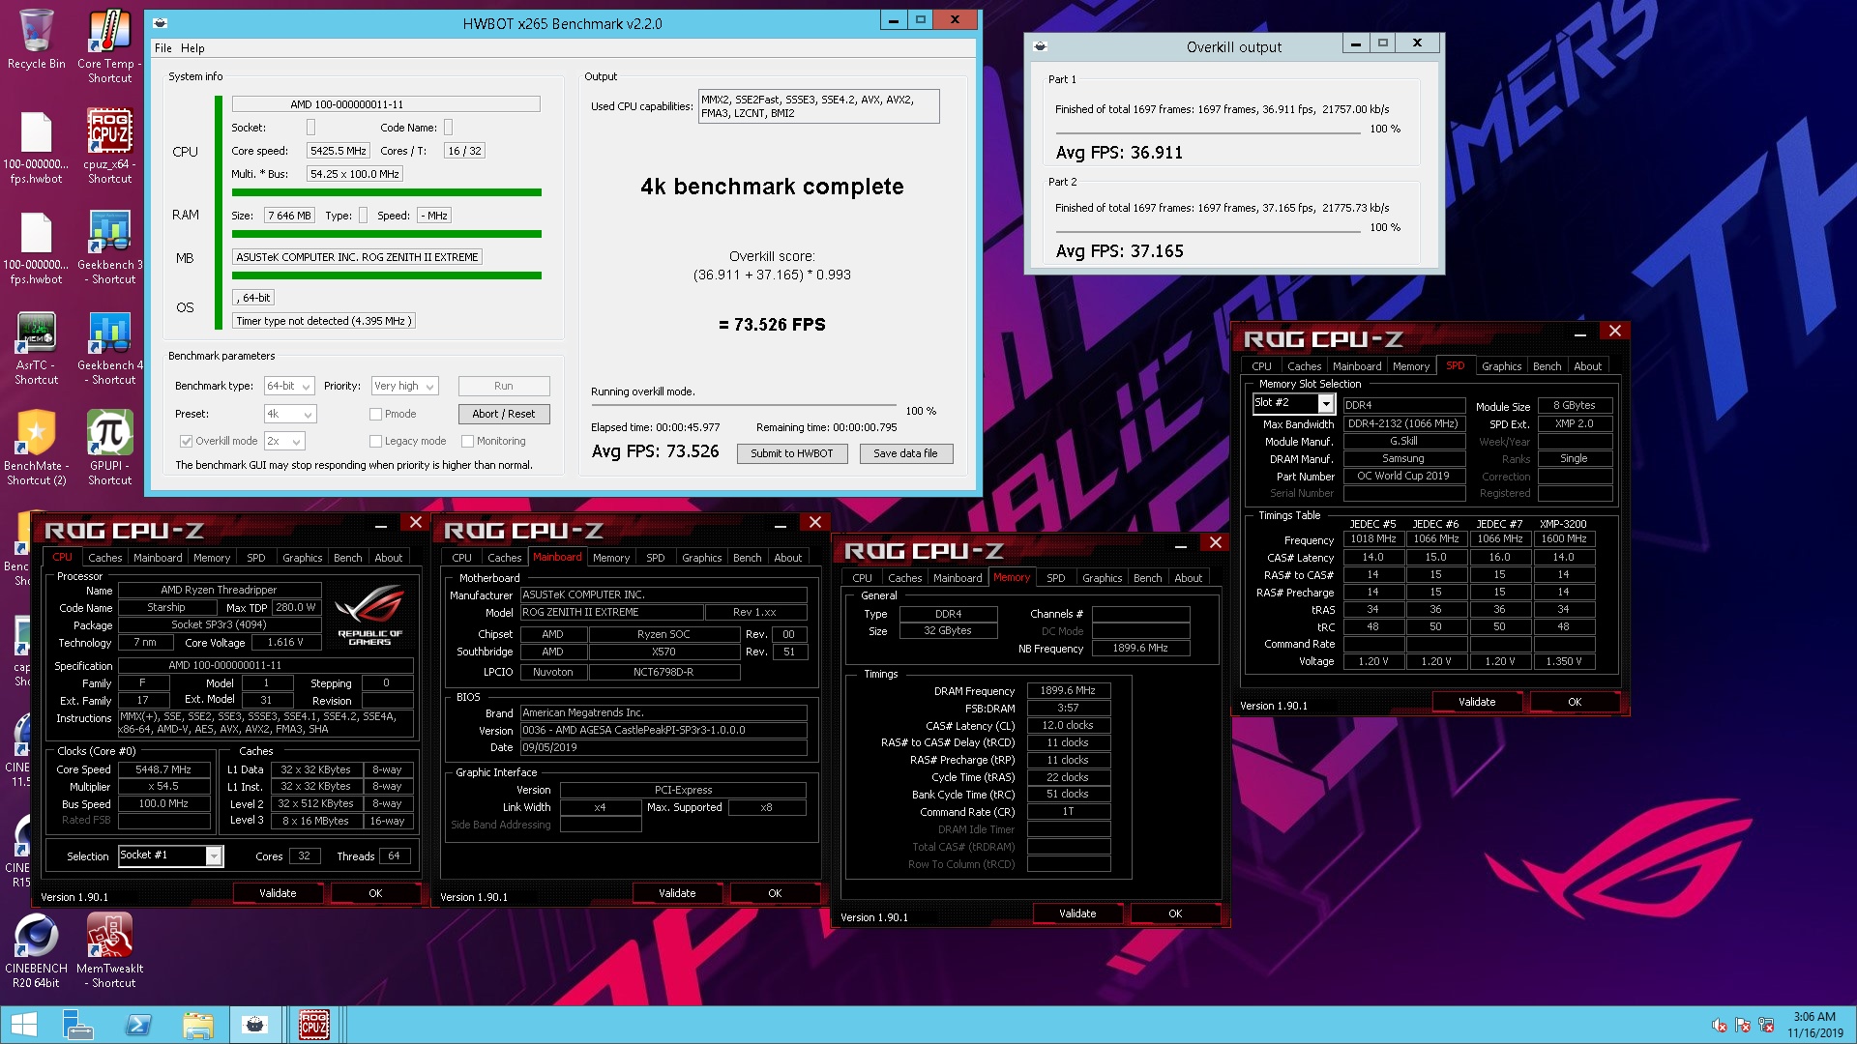Toggle the Overkill mode checkbox
The height and width of the screenshot is (1044, 1857).
pos(186,441)
